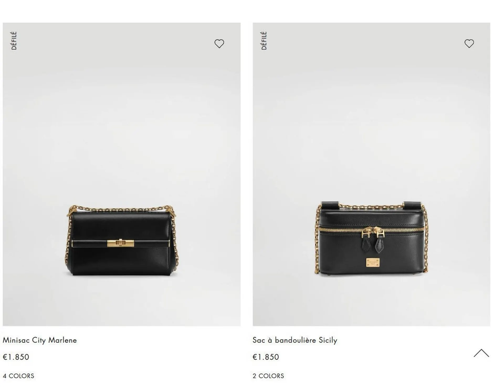Open the Minisac City Marlene product image
The height and width of the screenshot is (392, 504).
122,174
